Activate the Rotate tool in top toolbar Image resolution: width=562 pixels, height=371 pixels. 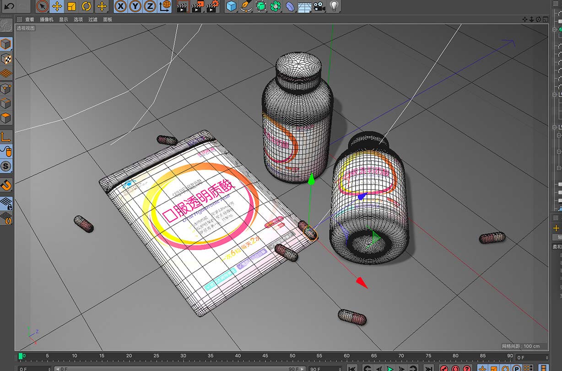point(86,6)
